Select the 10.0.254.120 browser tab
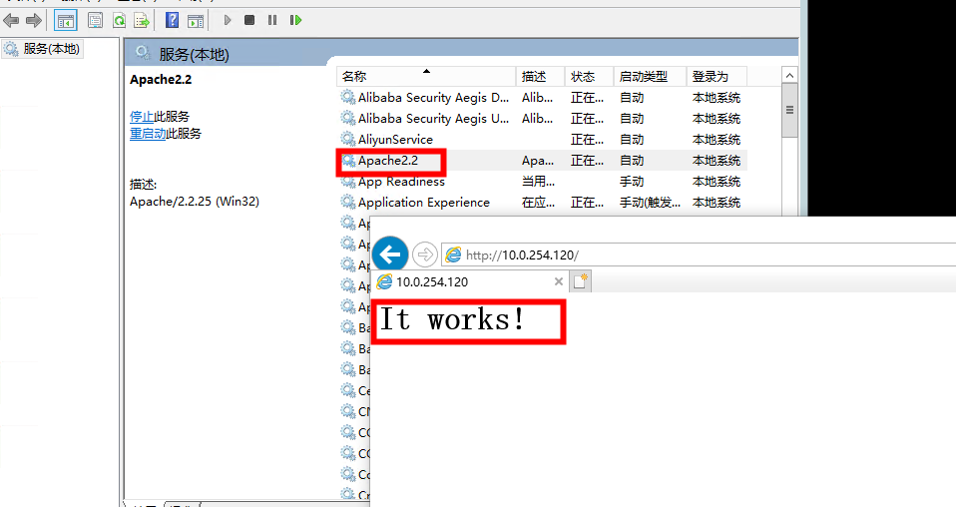The height and width of the screenshot is (507, 956). pyautogui.click(x=469, y=281)
